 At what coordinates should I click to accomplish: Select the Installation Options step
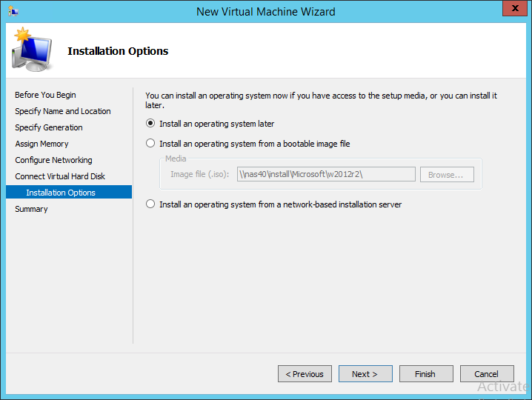69,192
